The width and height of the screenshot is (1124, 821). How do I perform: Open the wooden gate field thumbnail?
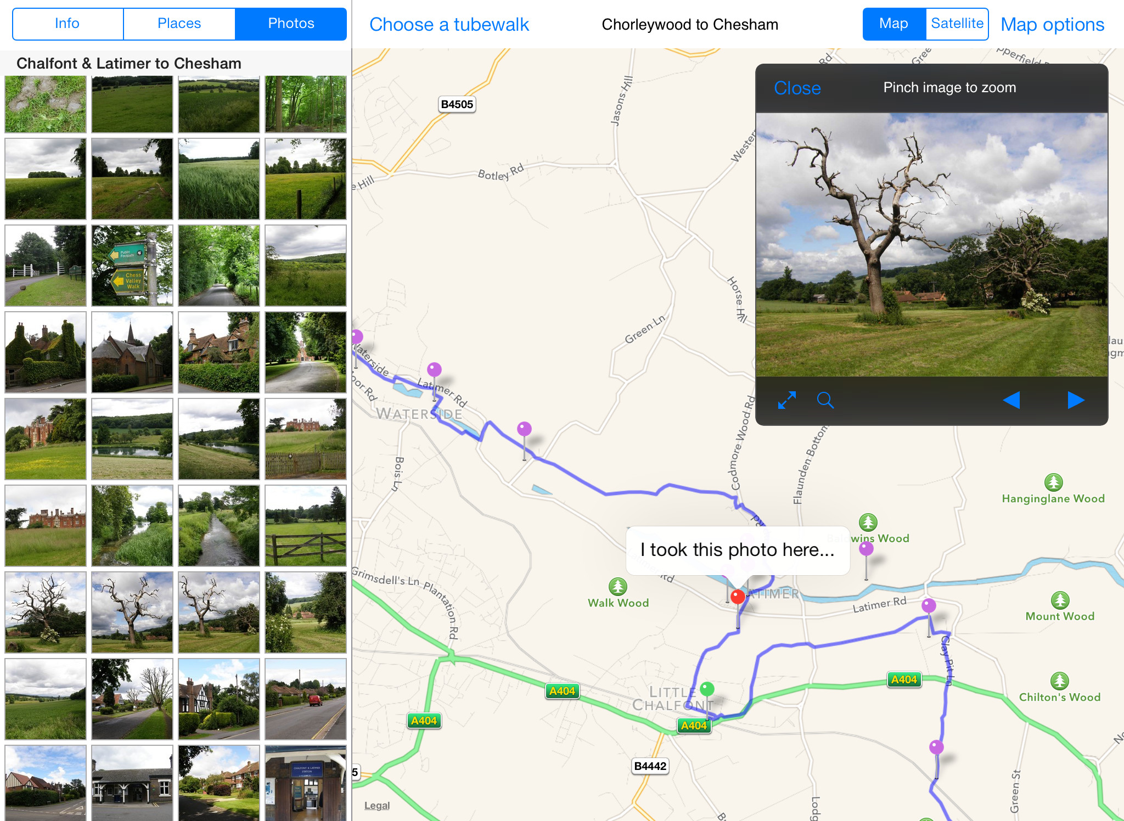[306, 526]
